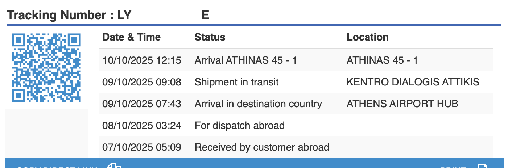
Task: Click ATHENS AIRPORT HUB location
Action: click(x=402, y=104)
